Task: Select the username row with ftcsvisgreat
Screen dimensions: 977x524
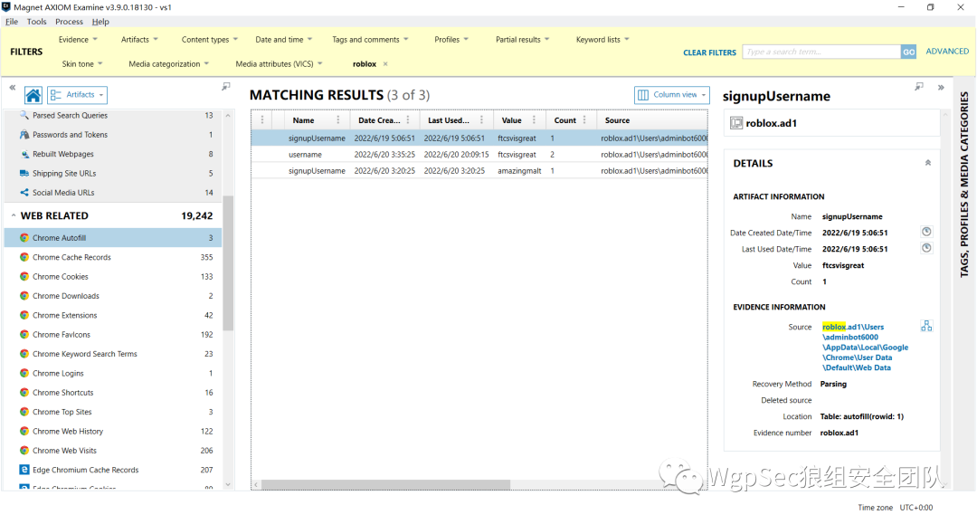Action: tap(479, 154)
